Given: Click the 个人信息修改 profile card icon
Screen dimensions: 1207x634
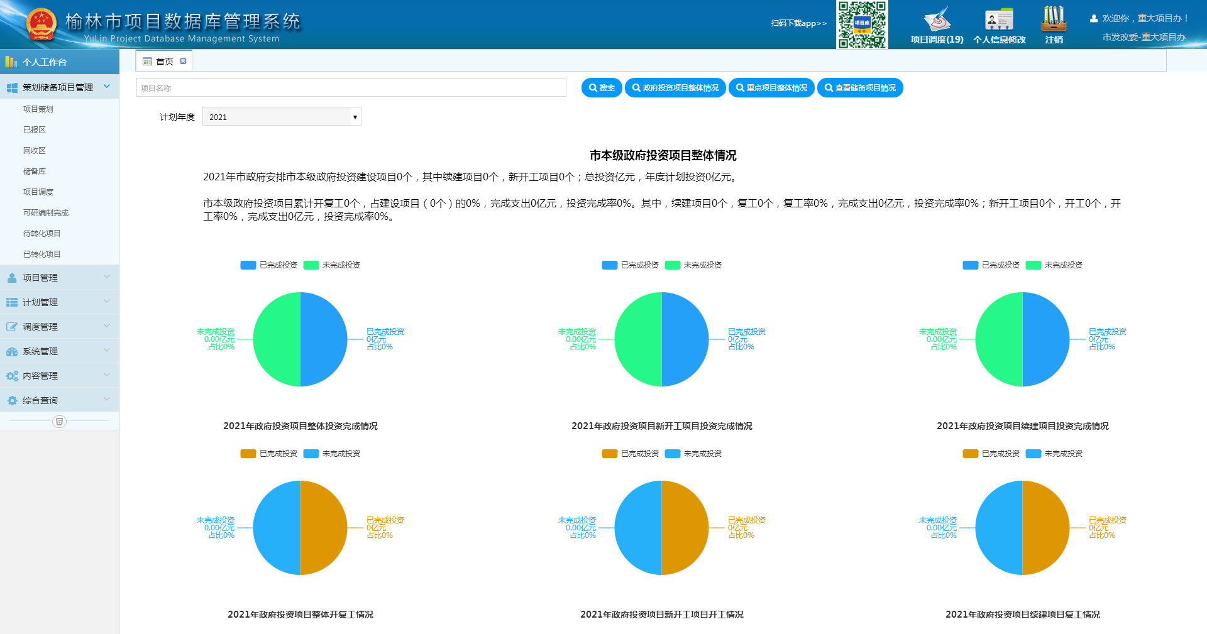Looking at the screenshot, I should tap(999, 20).
